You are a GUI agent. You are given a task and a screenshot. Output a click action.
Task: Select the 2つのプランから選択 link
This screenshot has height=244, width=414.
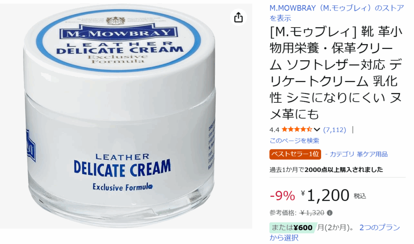(335, 232)
